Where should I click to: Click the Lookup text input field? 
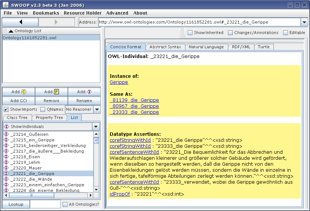[45, 204]
